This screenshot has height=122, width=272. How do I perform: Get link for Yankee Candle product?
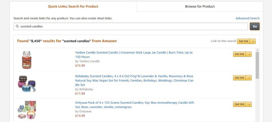(x=240, y=54)
